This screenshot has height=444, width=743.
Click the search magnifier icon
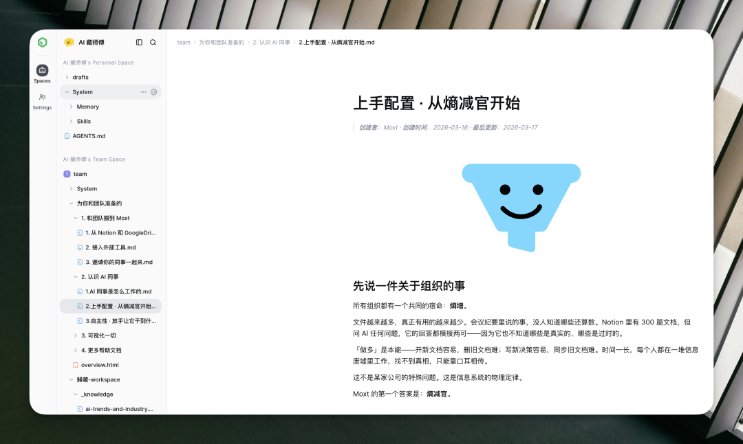click(154, 42)
